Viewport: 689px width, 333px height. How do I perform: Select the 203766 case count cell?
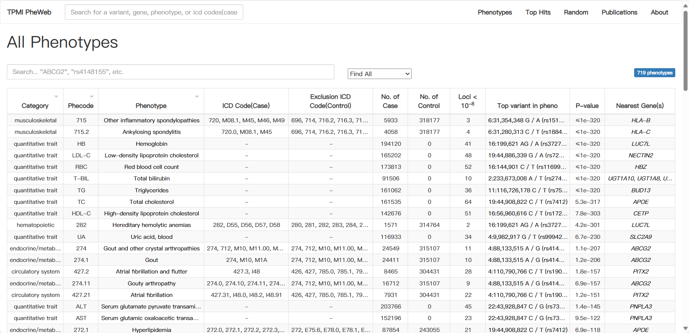click(x=391, y=306)
